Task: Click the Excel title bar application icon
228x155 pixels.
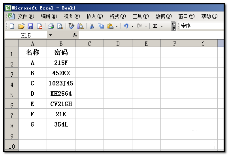Action: (x=8, y=8)
